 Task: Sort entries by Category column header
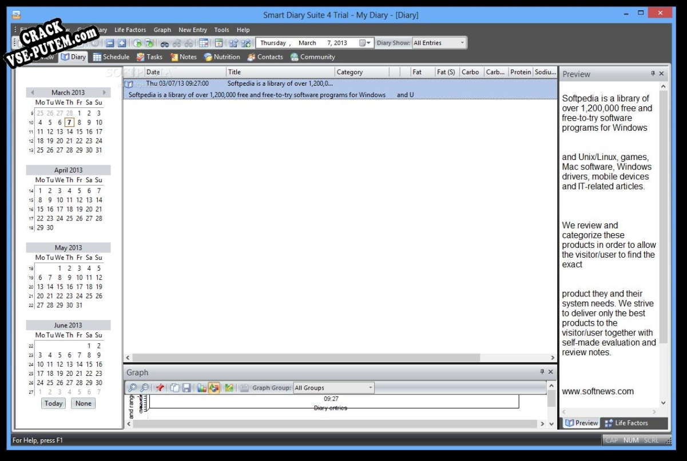click(x=362, y=72)
